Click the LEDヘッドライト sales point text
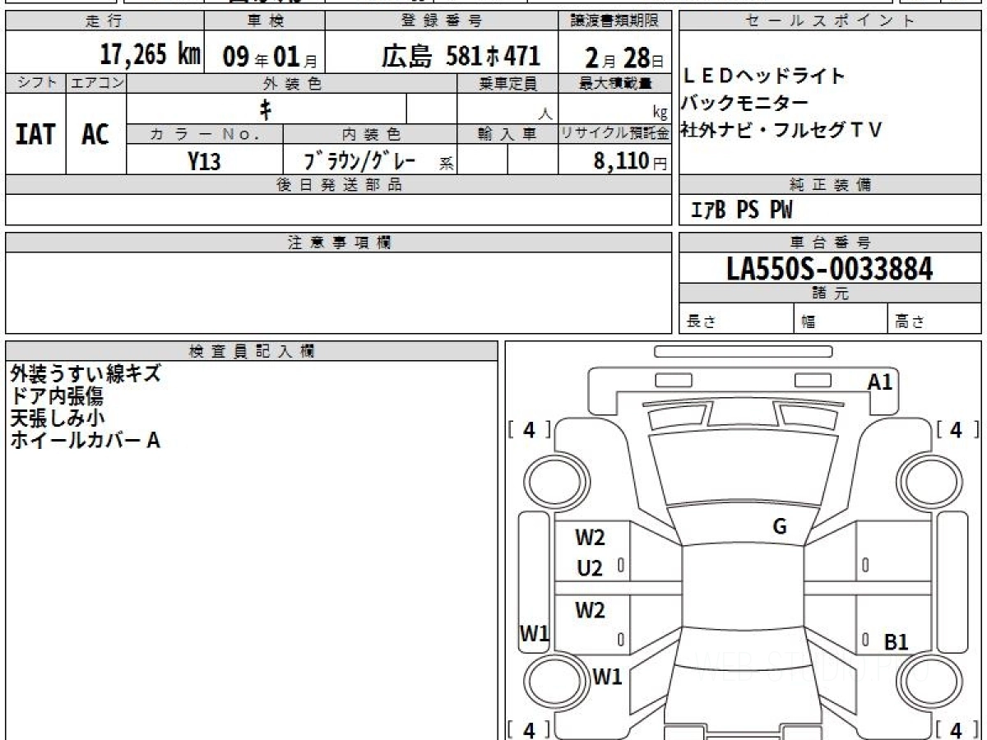Screen dimensions: 987x740 point(764,76)
